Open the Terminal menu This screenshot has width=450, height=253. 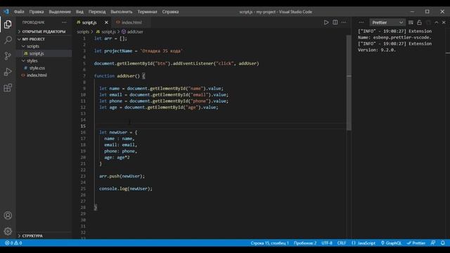tap(147, 12)
